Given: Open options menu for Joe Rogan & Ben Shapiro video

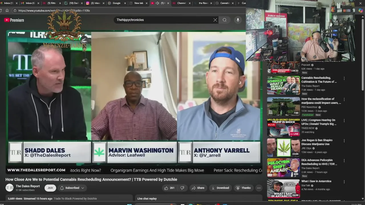Looking at the screenshot, I should coord(344,141).
